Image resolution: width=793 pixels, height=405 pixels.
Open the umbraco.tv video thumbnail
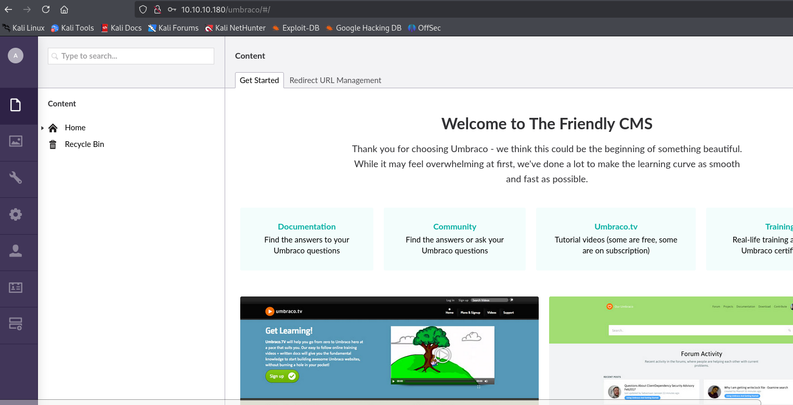point(389,350)
